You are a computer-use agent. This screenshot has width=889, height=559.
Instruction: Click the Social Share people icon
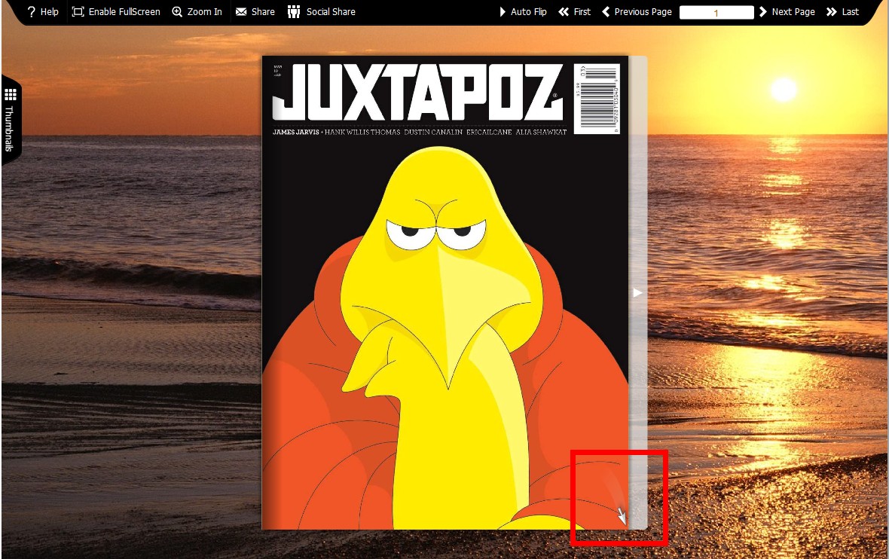(x=294, y=12)
